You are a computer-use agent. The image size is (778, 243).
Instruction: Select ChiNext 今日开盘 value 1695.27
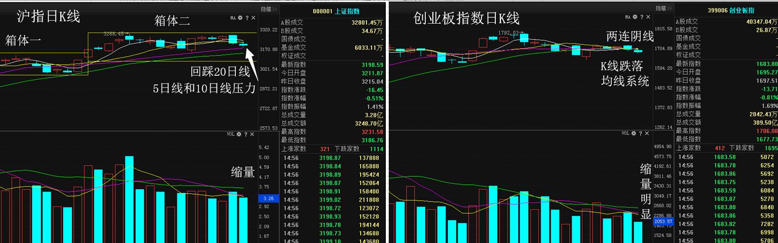pyautogui.click(x=767, y=72)
